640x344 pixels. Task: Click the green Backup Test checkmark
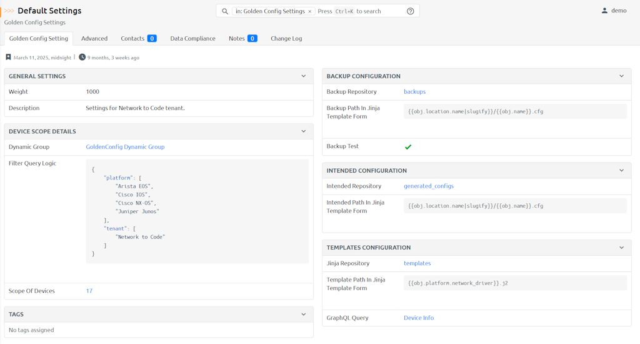coord(408,147)
